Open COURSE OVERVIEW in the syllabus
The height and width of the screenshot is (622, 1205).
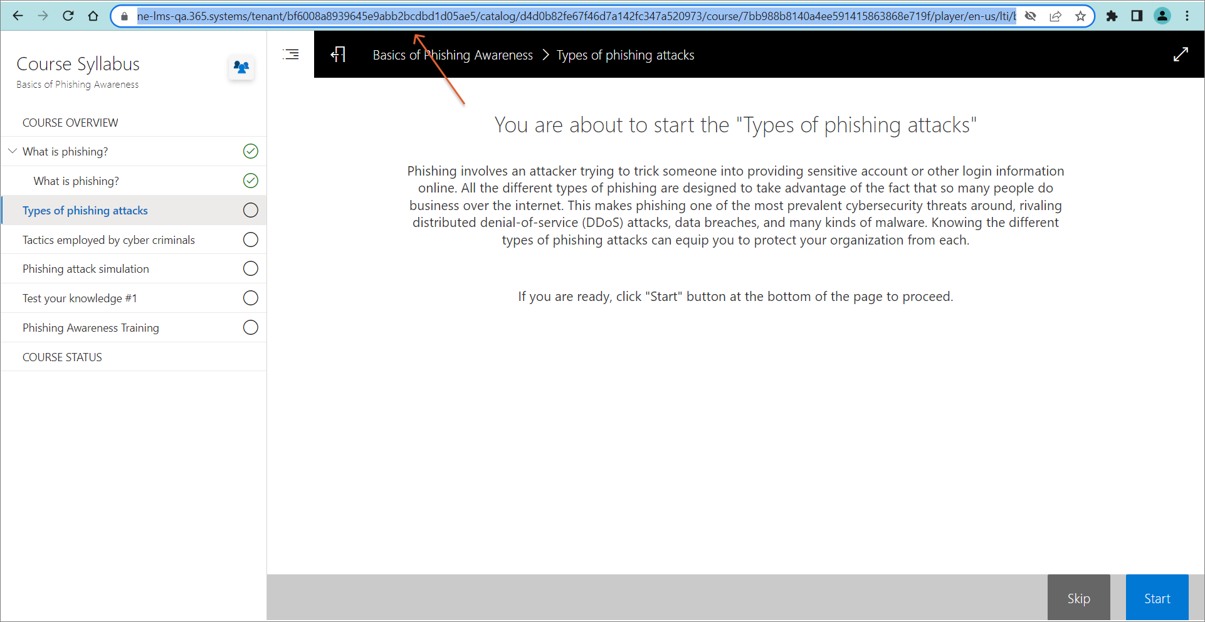[x=70, y=122]
